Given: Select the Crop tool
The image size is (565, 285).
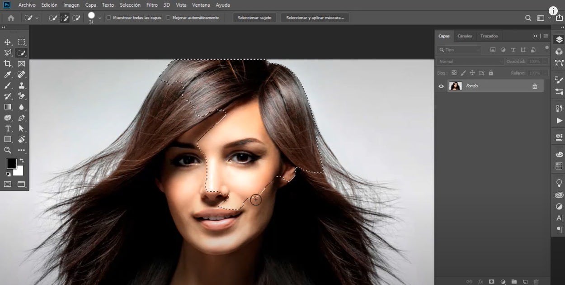Looking at the screenshot, I should 7,63.
